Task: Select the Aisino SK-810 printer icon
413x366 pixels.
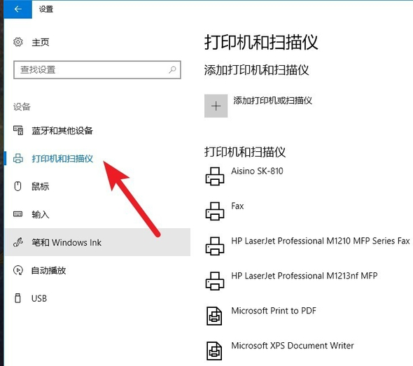Action: click(215, 176)
